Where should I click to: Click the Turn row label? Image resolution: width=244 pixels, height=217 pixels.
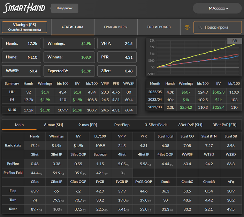[13, 200]
